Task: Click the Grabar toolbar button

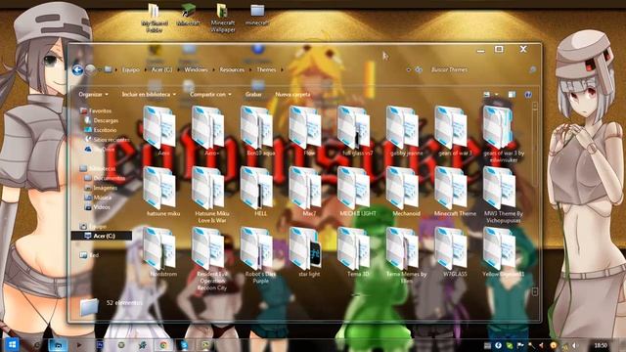Action: pyautogui.click(x=253, y=95)
